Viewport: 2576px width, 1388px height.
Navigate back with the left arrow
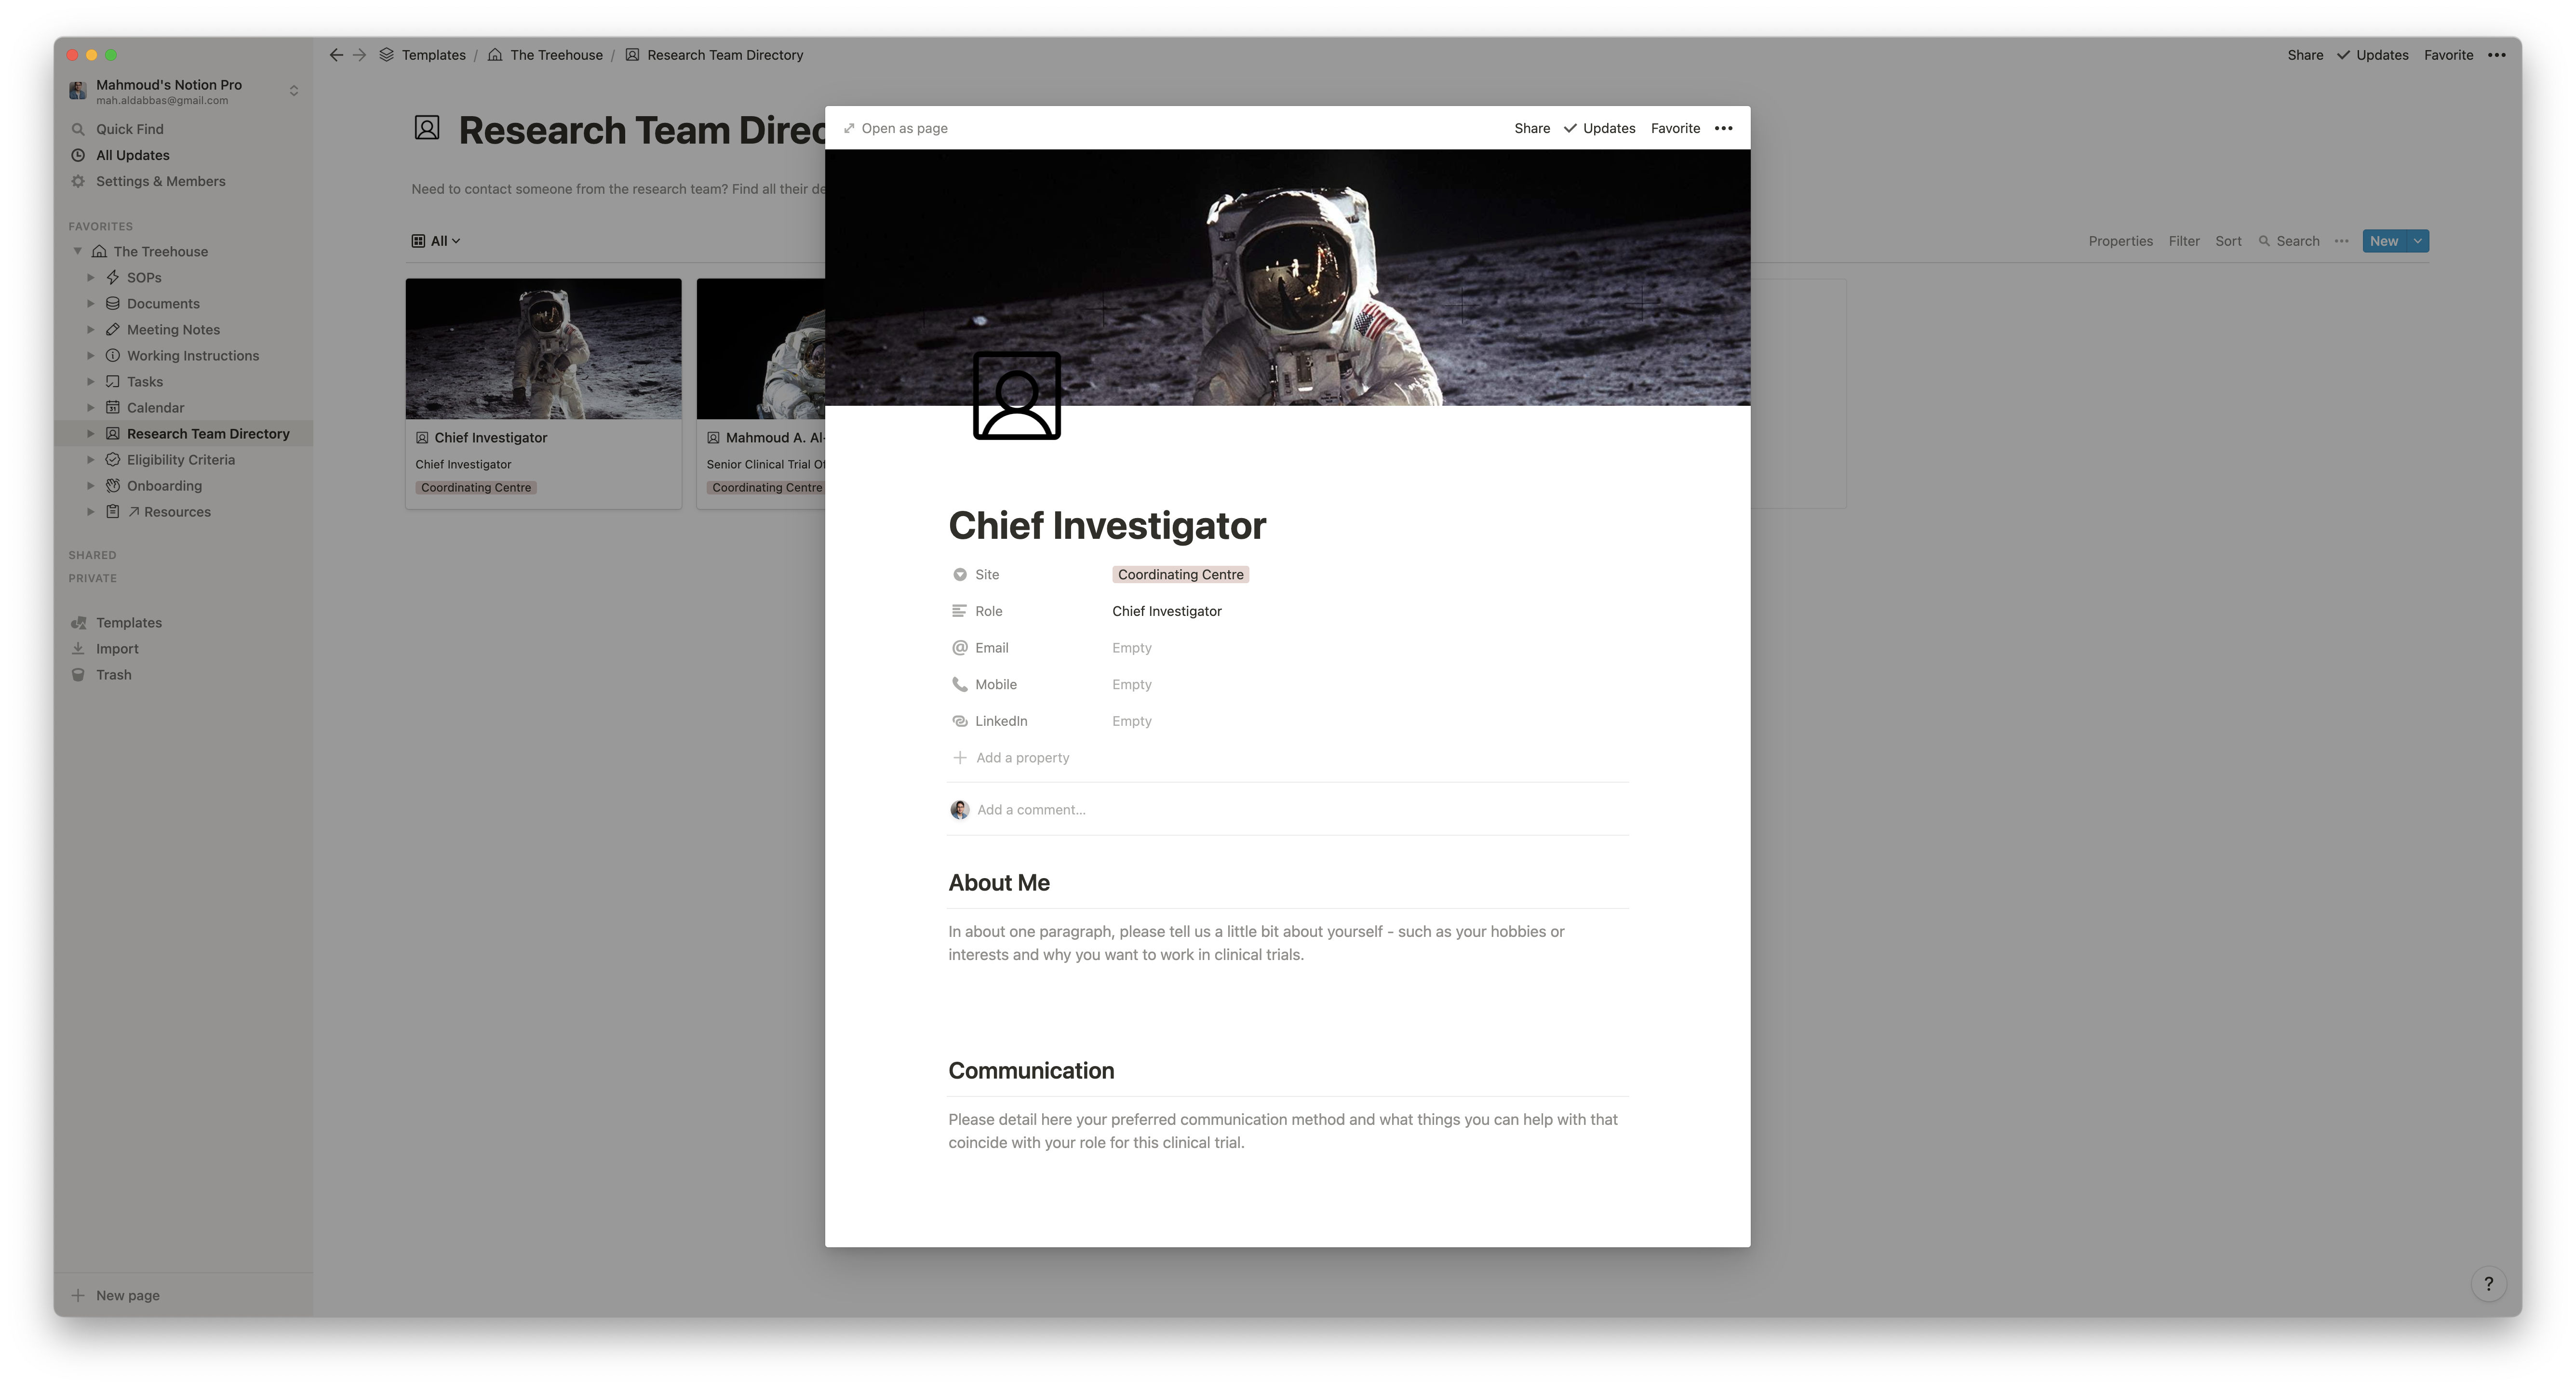(336, 55)
